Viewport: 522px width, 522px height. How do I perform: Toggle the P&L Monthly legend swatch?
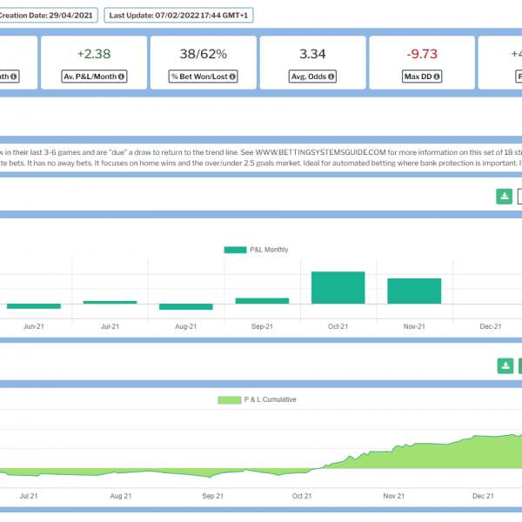pos(236,250)
